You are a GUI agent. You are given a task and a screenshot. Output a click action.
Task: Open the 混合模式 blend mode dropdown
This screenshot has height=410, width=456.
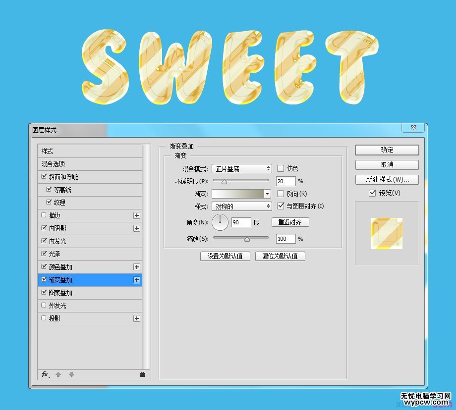[241, 168]
